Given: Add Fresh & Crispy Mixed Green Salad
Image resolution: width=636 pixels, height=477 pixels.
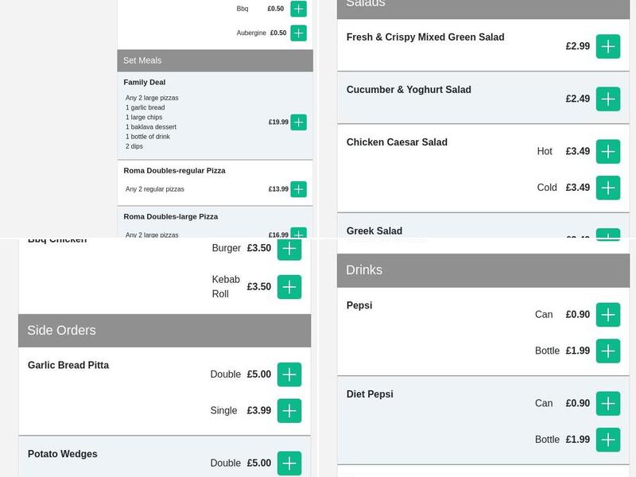Looking at the screenshot, I should pyautogui.click(x=608, y=46).
